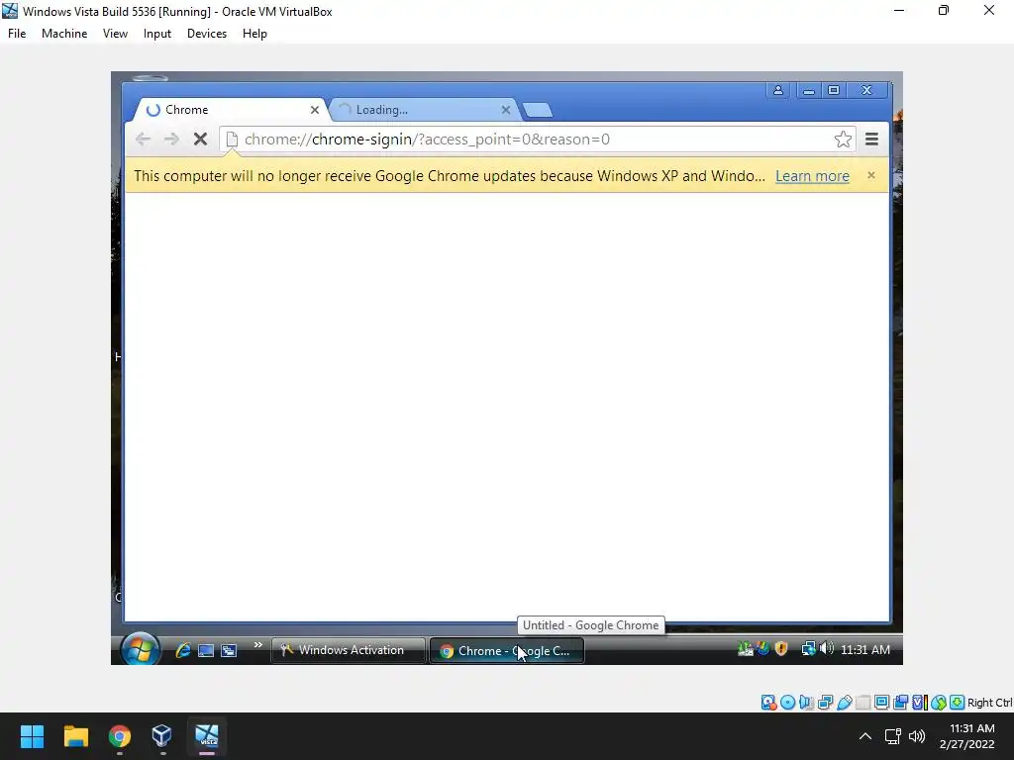Click Right Ctrl host key label

(989, 703)
